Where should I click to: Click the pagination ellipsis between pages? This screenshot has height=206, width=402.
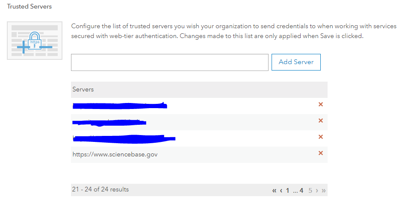(x=295, y=191)
